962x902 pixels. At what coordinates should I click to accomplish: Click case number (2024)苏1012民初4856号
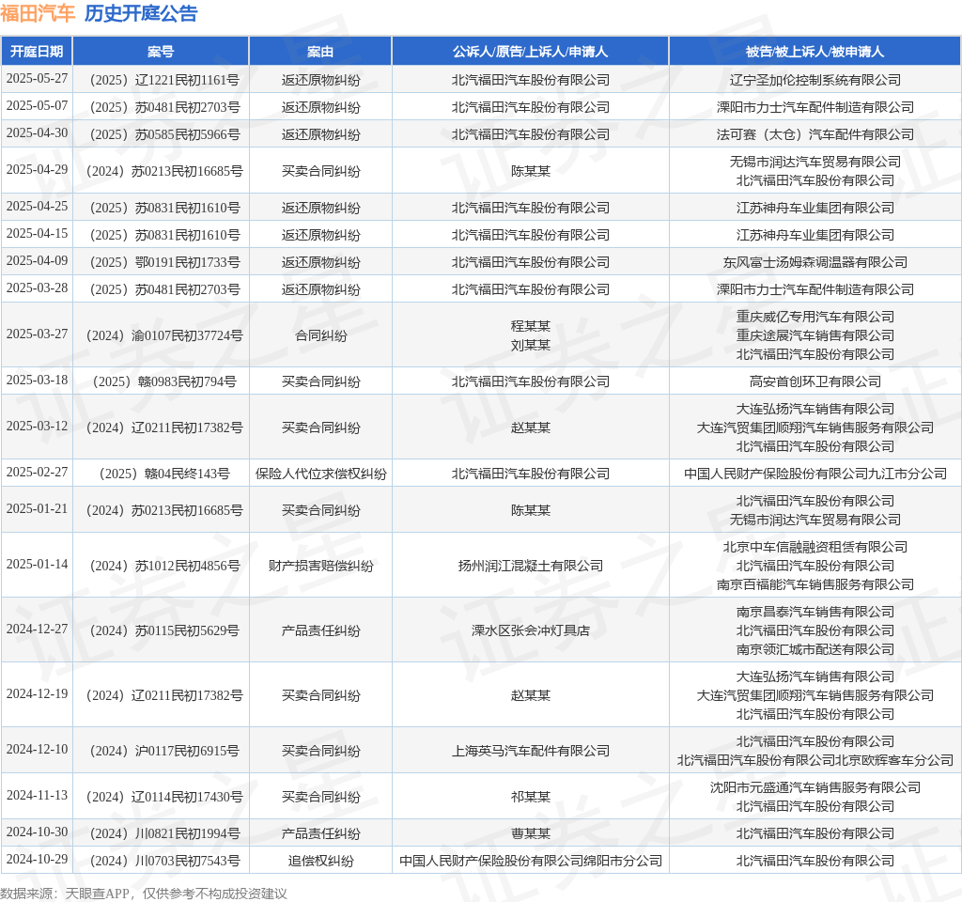pyautogui.click(x=161, y=566)
